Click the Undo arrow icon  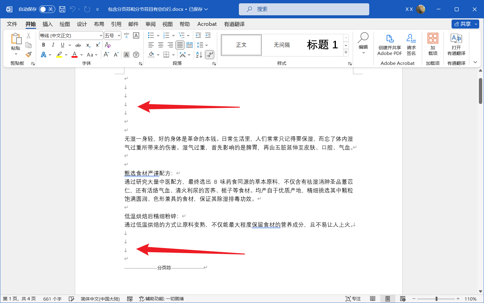(x=72, y=9)
